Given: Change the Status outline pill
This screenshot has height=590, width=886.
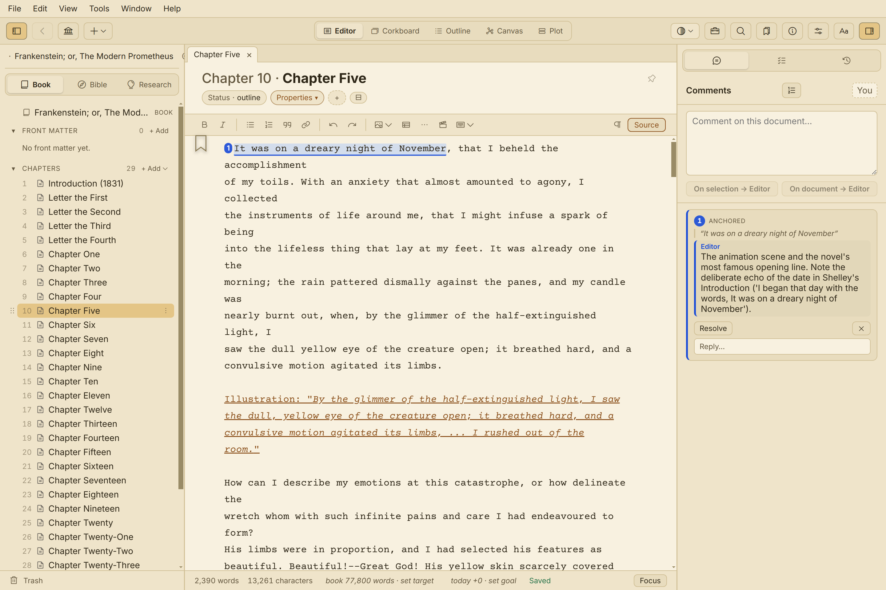Looking at the screenshot, I should [x=234, y=98].
